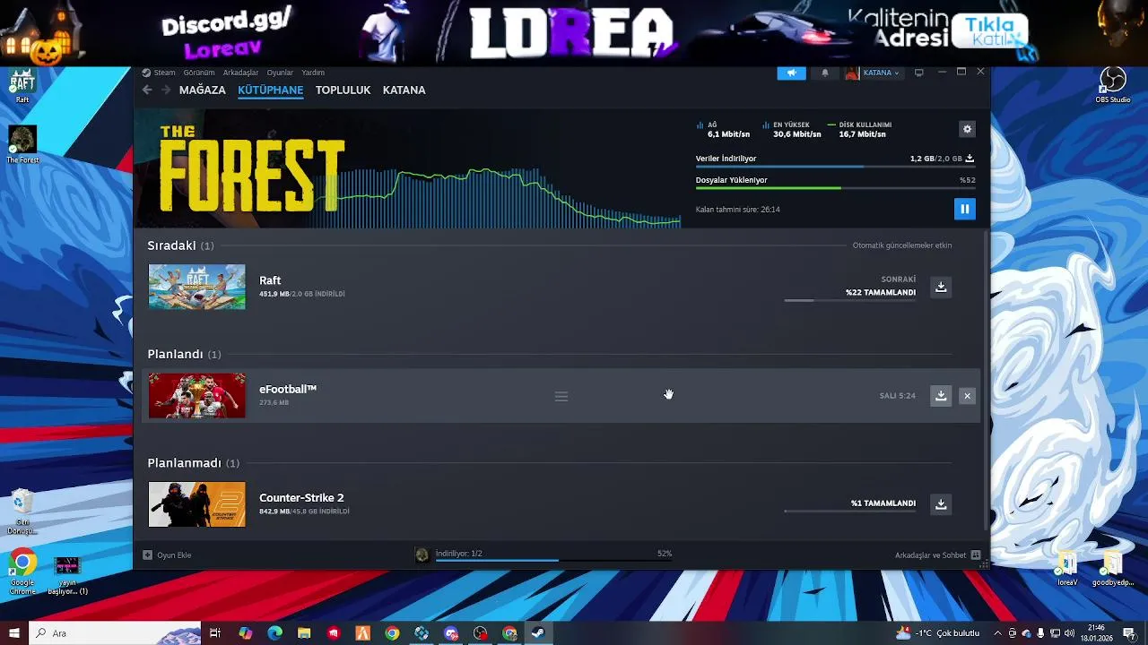Click the taskbar search box Ara
The height and width of the screenshot is (645, 1148).
coord(115,633)
